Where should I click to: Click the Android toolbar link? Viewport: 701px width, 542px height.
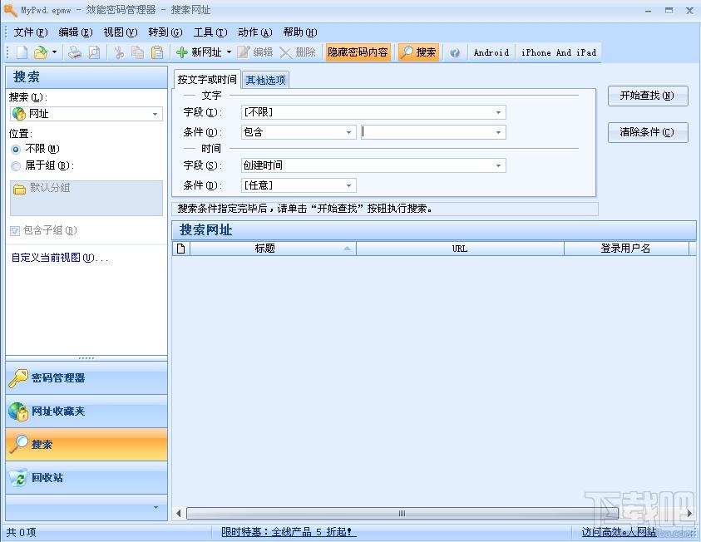point(491,52)
